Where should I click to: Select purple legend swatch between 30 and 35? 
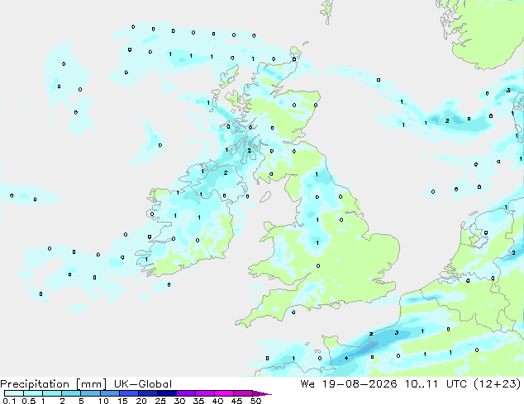[x=186, y=393]
